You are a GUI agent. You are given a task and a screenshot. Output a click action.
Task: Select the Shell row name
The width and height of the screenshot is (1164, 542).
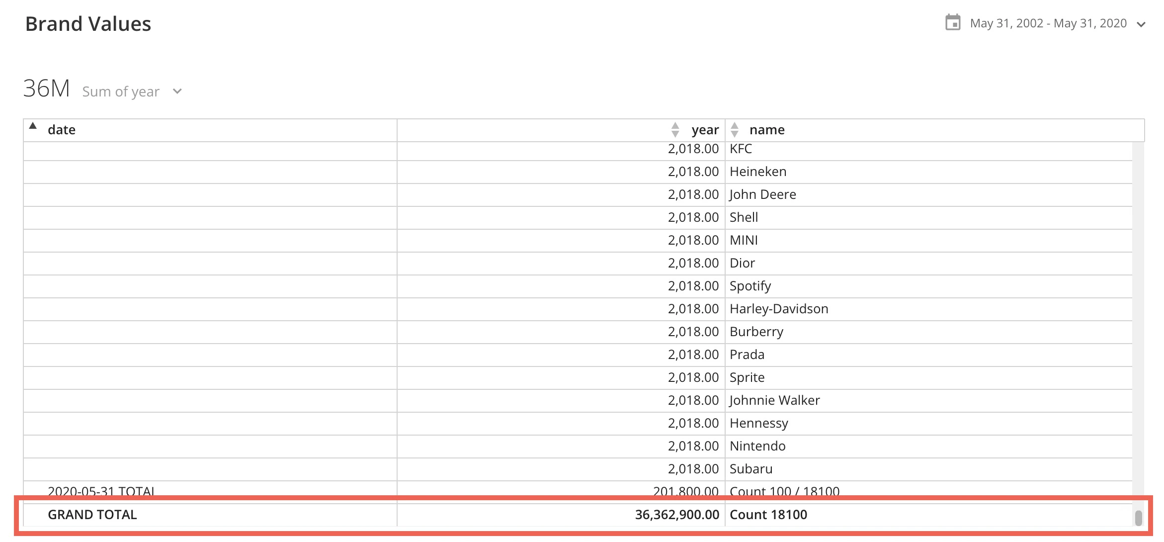744,217
